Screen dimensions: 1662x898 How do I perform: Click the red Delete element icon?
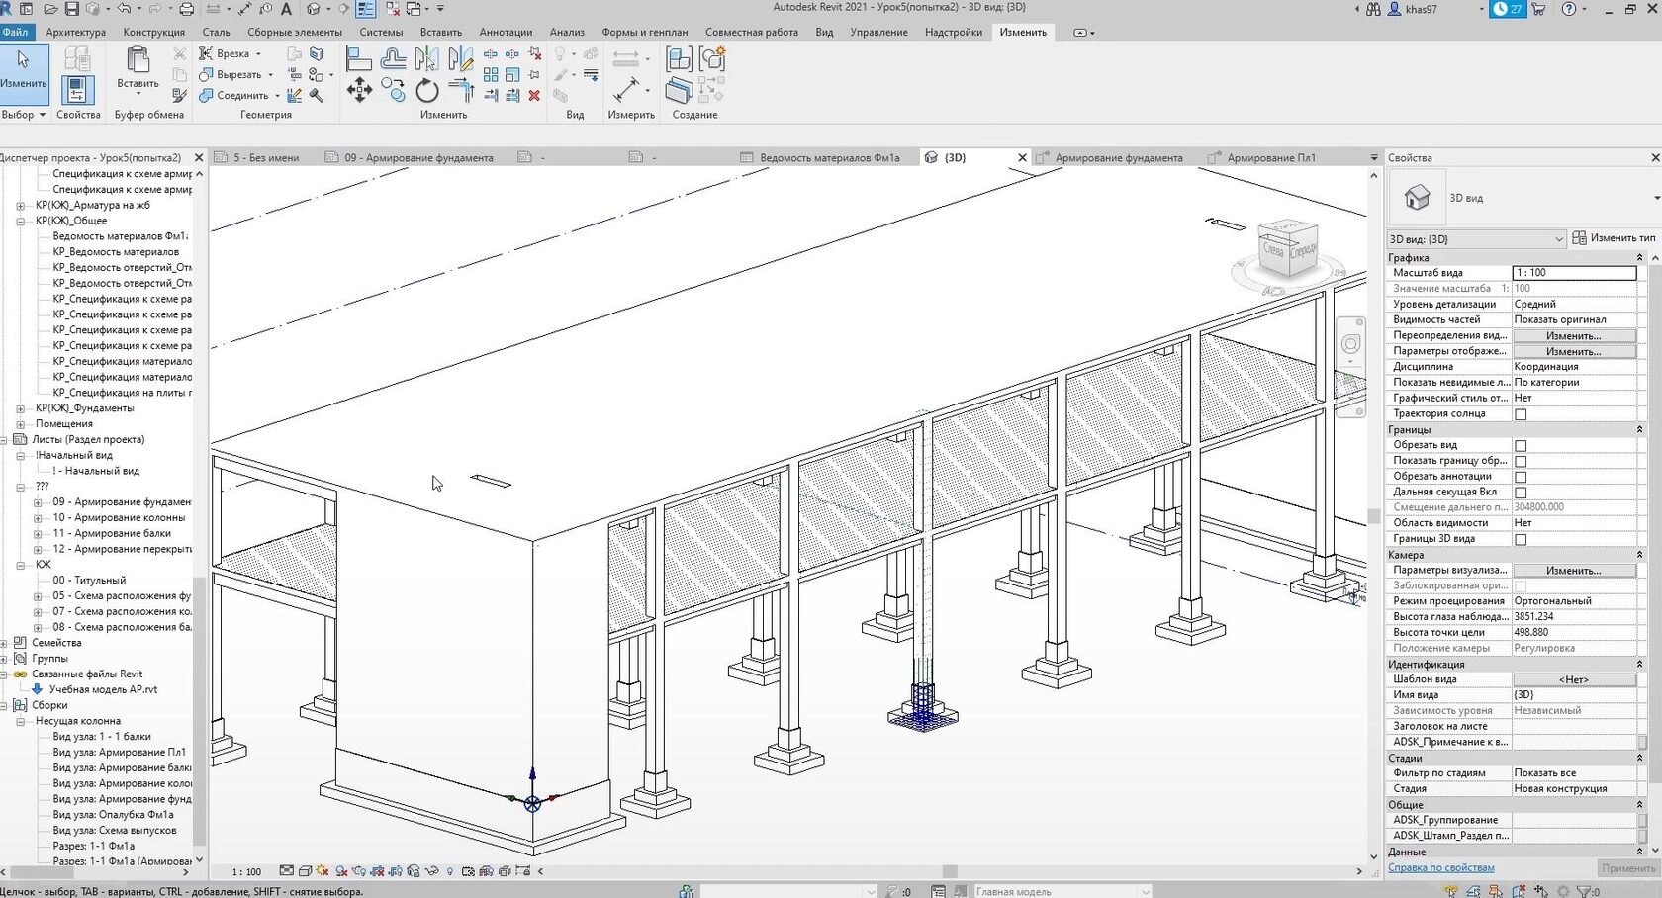point(534,96)
